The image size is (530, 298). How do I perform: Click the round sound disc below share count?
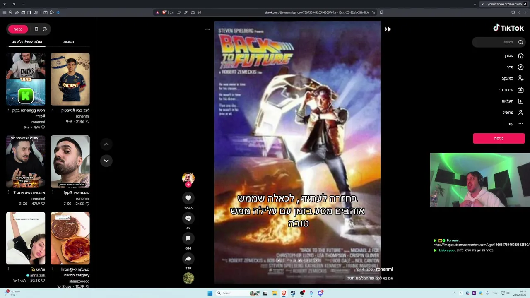(x=188, y=278)
